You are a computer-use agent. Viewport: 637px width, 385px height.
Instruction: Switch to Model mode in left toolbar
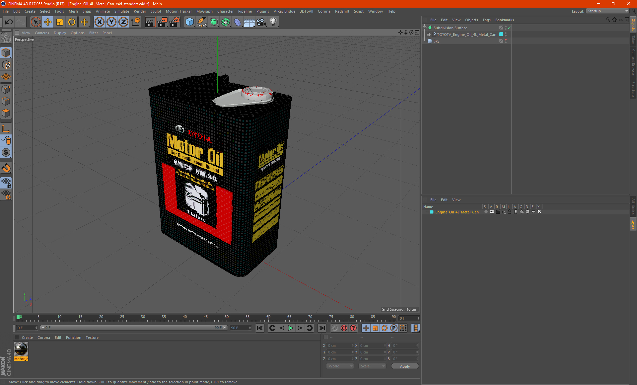coord(6,53)
